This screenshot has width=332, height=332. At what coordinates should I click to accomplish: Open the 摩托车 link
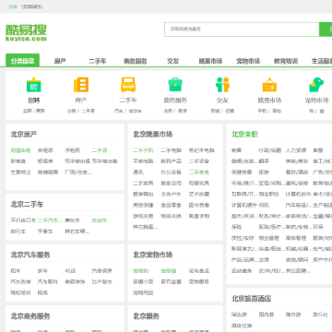coord(72,220)
